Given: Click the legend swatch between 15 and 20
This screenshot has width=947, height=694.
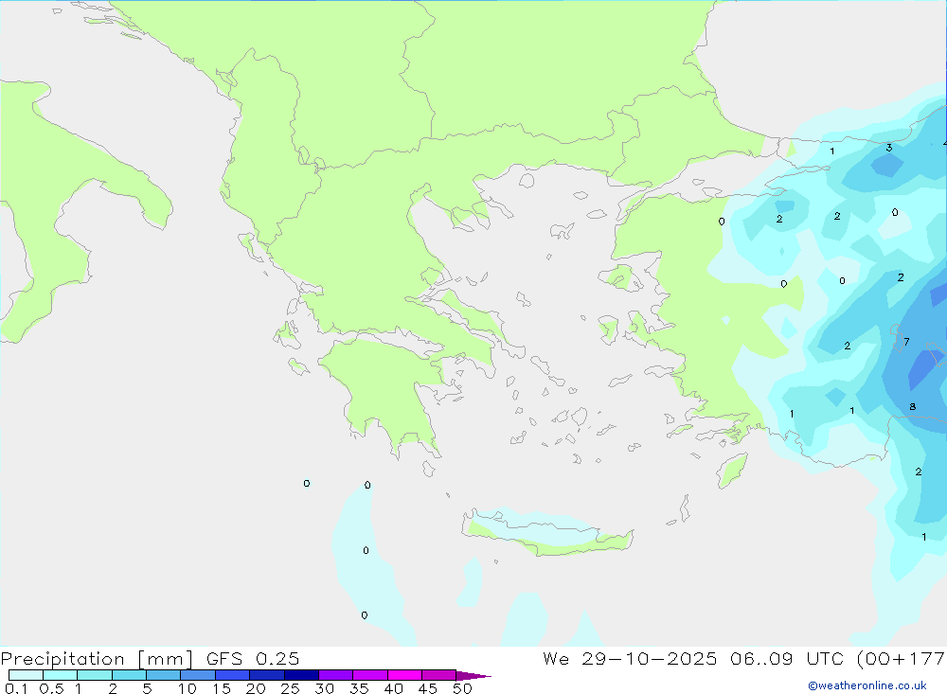Looking at the screenshot, I should [x=232, y=675].
